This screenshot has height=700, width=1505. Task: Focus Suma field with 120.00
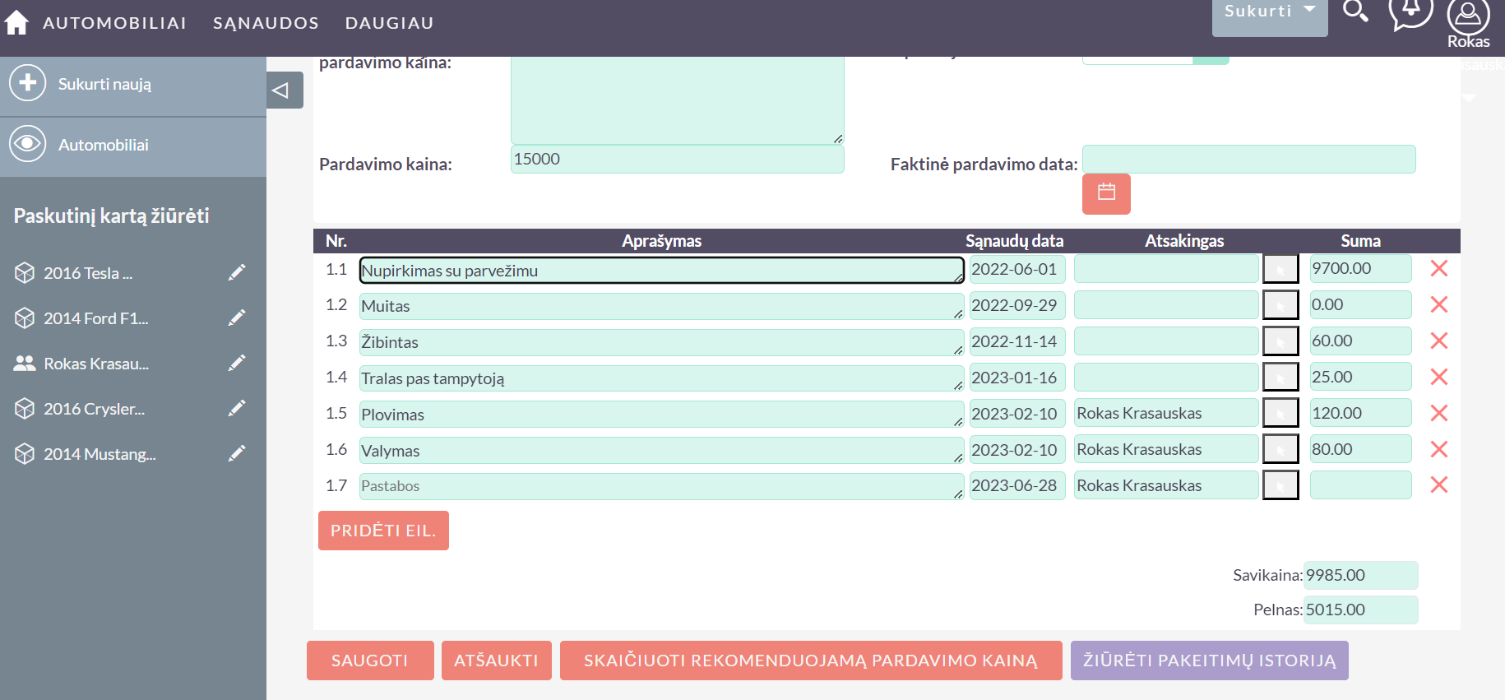click(1361, 413)
